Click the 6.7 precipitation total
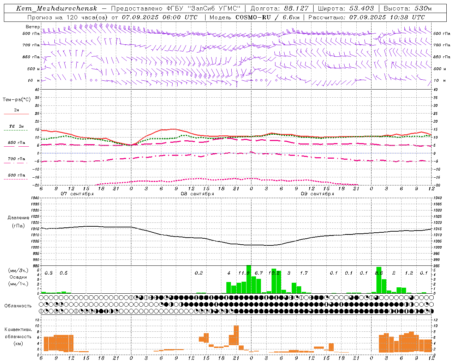The height and width of the screenshot is (361, 452). (259, 273)
